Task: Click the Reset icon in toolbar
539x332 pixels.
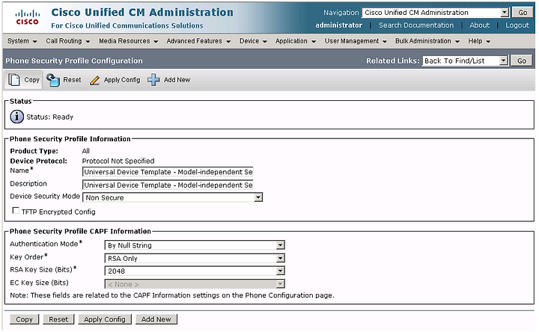Action: [53, 80]
